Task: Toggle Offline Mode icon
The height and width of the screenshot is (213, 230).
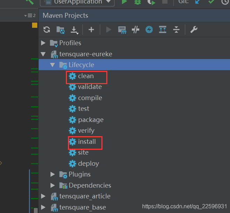Action: click(x=136, y=30)
